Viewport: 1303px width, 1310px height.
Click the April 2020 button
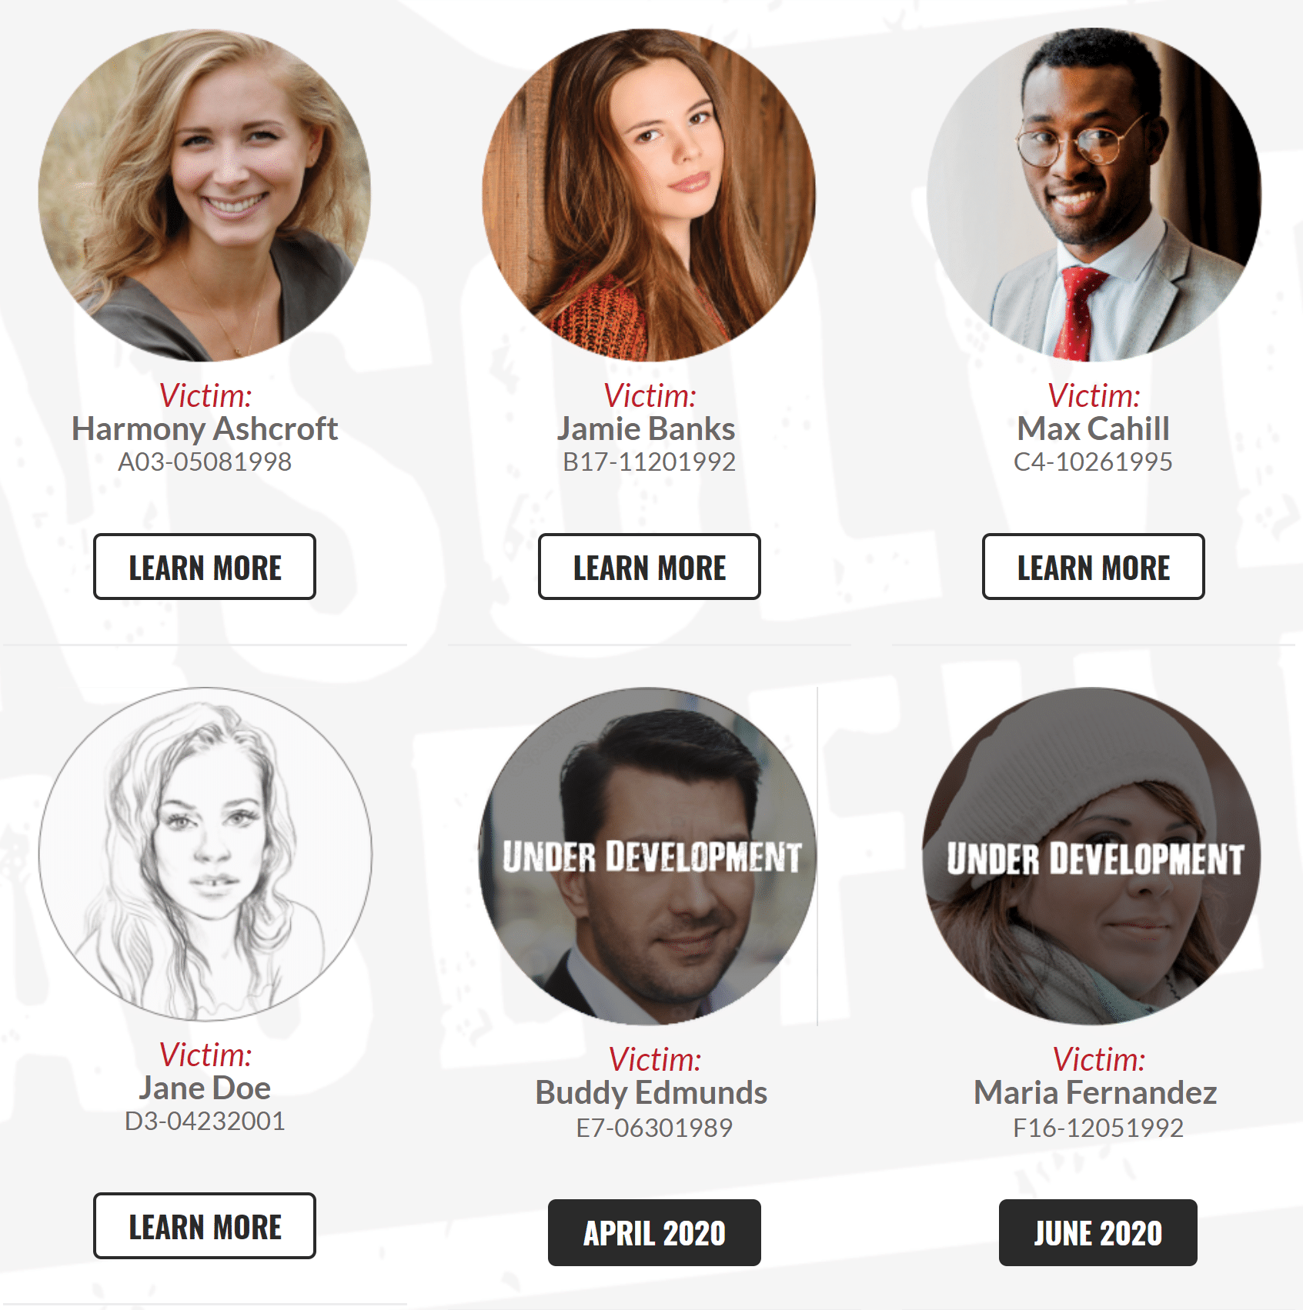(654, 1232)
